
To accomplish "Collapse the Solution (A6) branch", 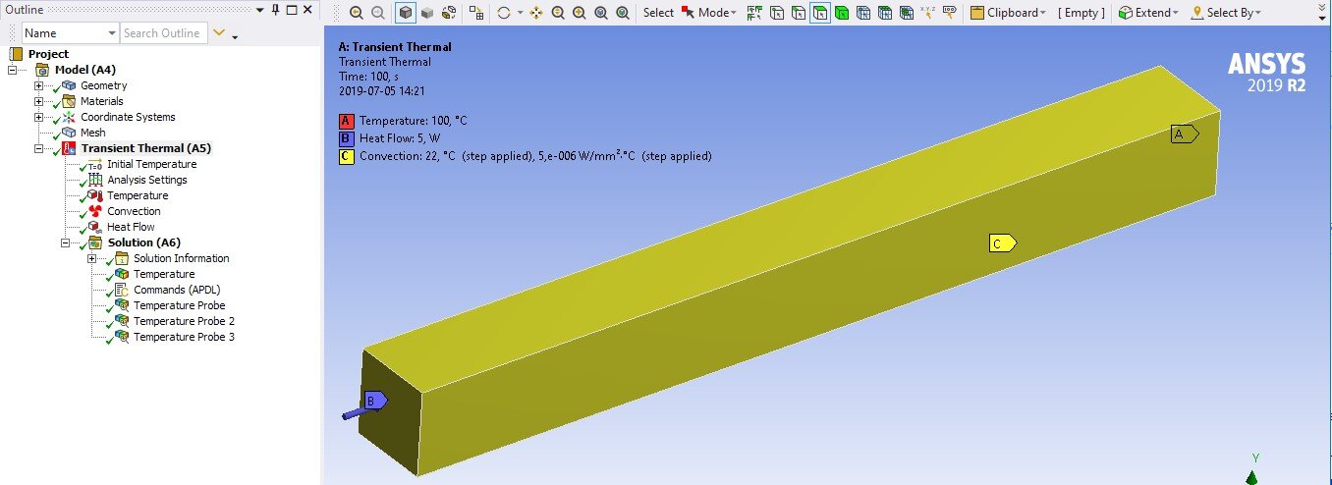I will pyautogui.click(x=66, y=242).
